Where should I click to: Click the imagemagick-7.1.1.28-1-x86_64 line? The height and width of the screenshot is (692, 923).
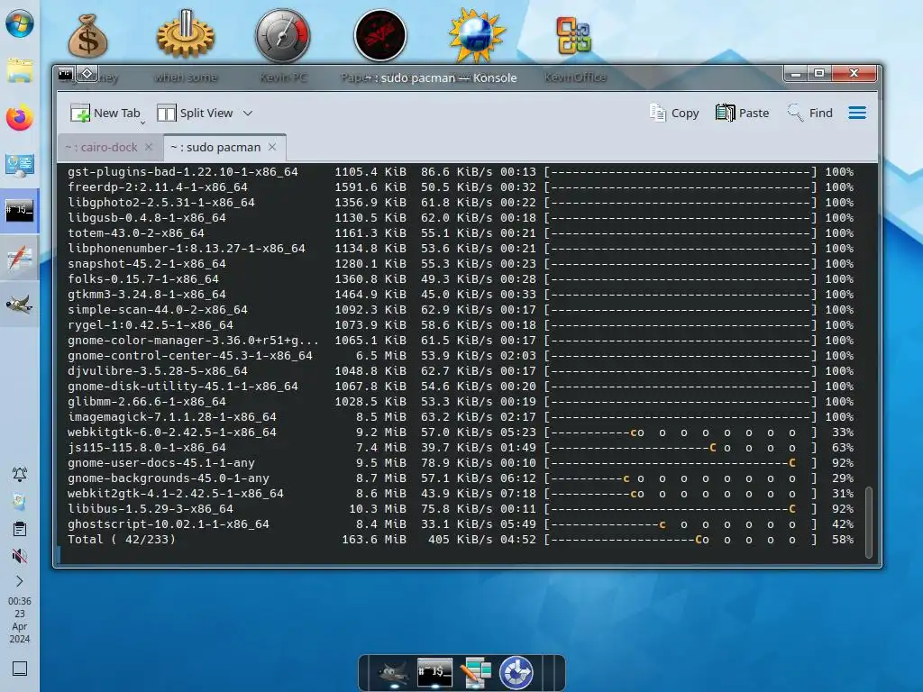pos(461,417)
